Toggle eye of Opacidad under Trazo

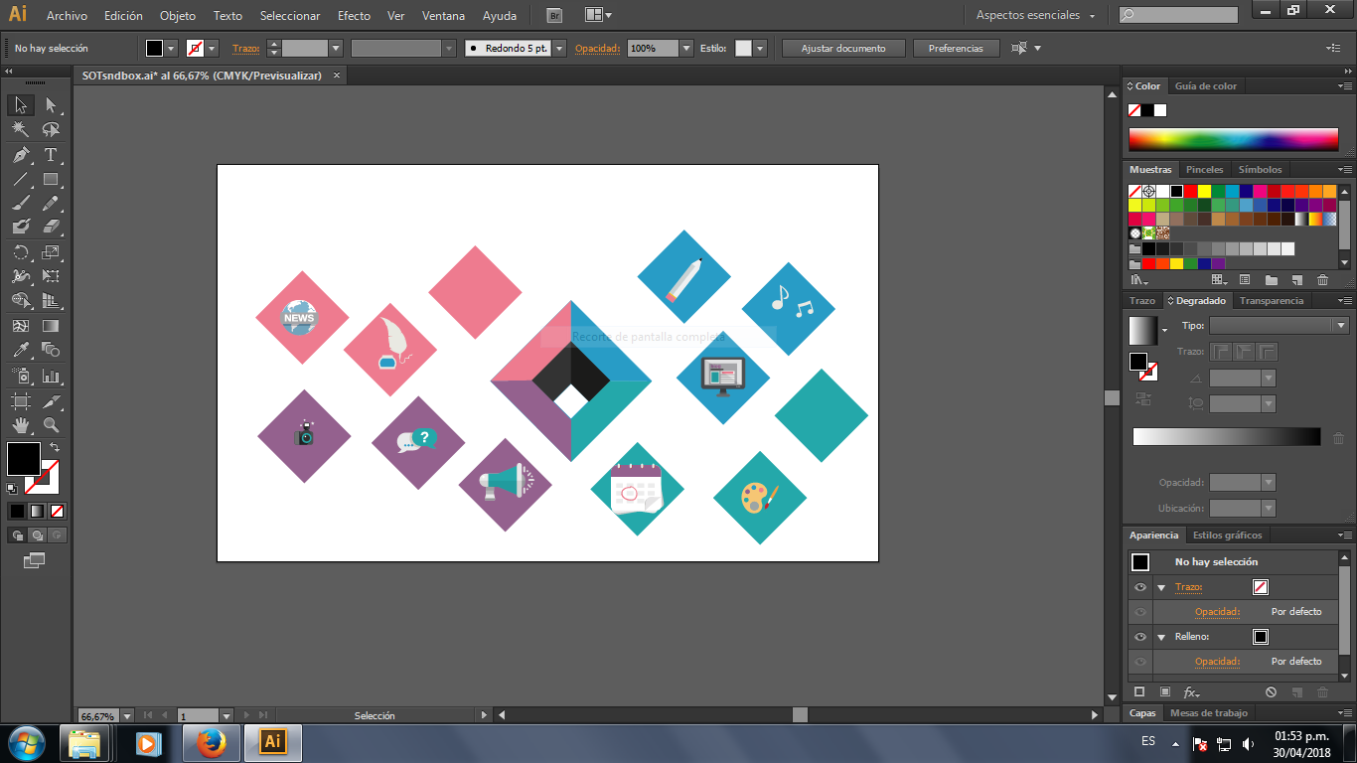[x=1140, y=612]
